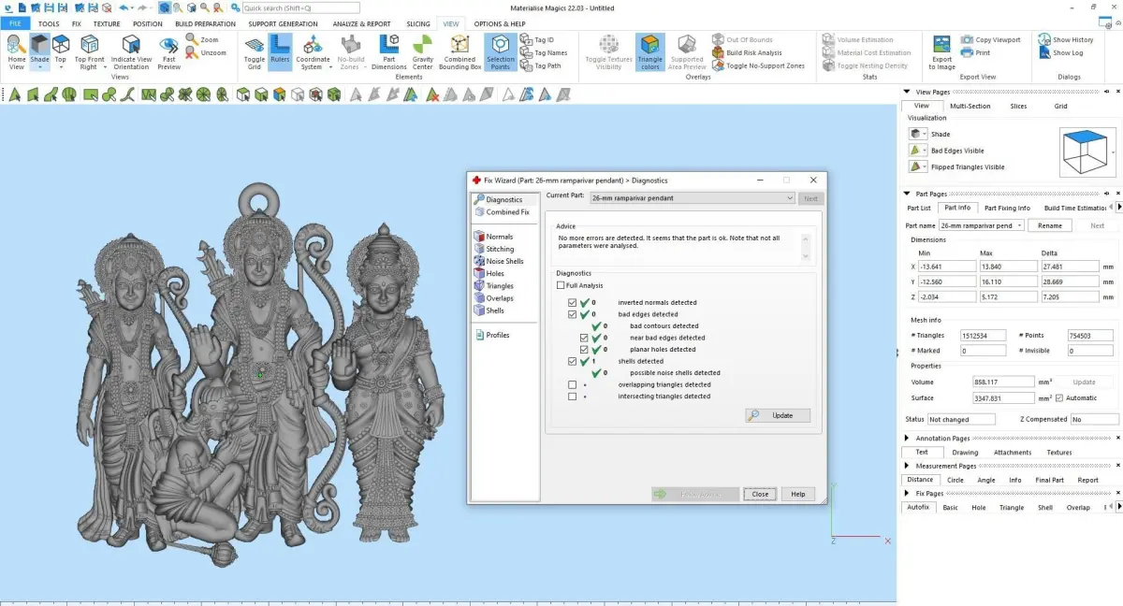
Task: Expand the Fix Pages section
Action: pos(908,493)
